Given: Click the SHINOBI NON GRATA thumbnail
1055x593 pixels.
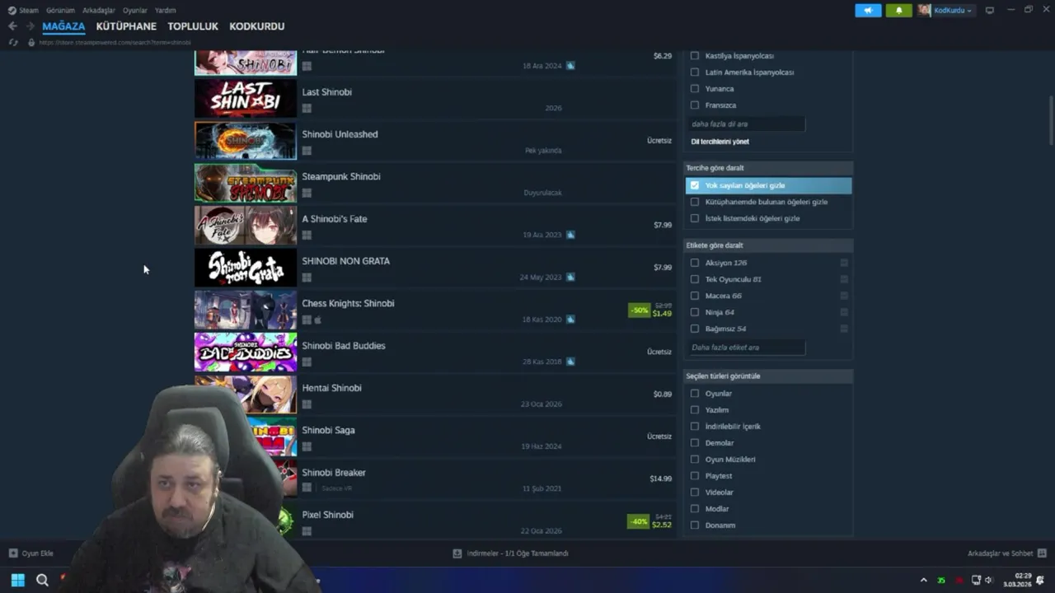Looking at the screenshot, I should click(x=246, y=268).
